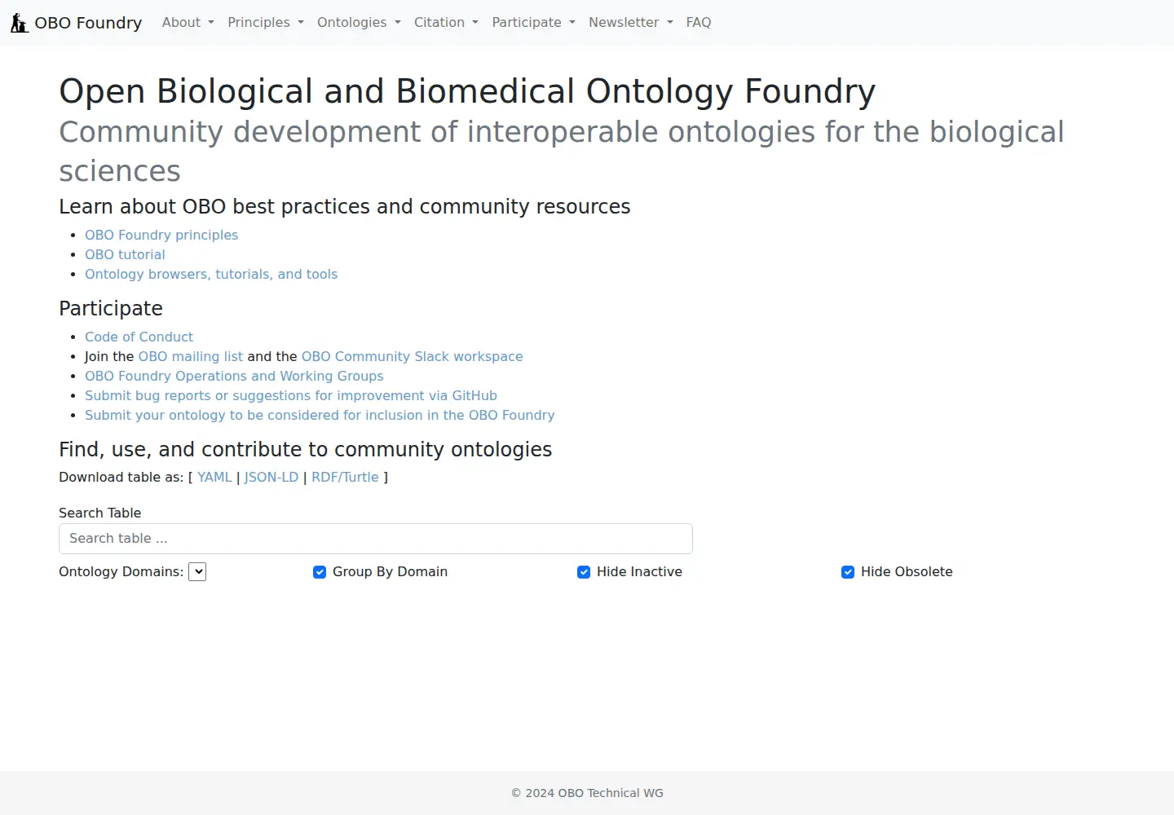
Task: Open OBO Foundry Operations and Working Groups
Action: tap(234, 376)
